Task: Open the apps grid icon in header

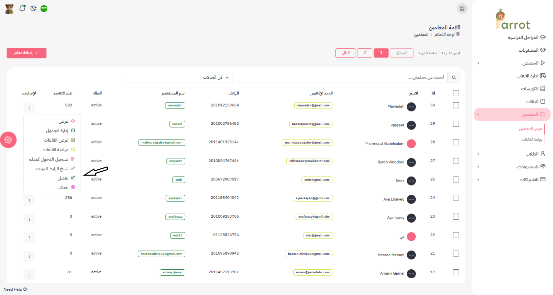Action: point(462,9)
